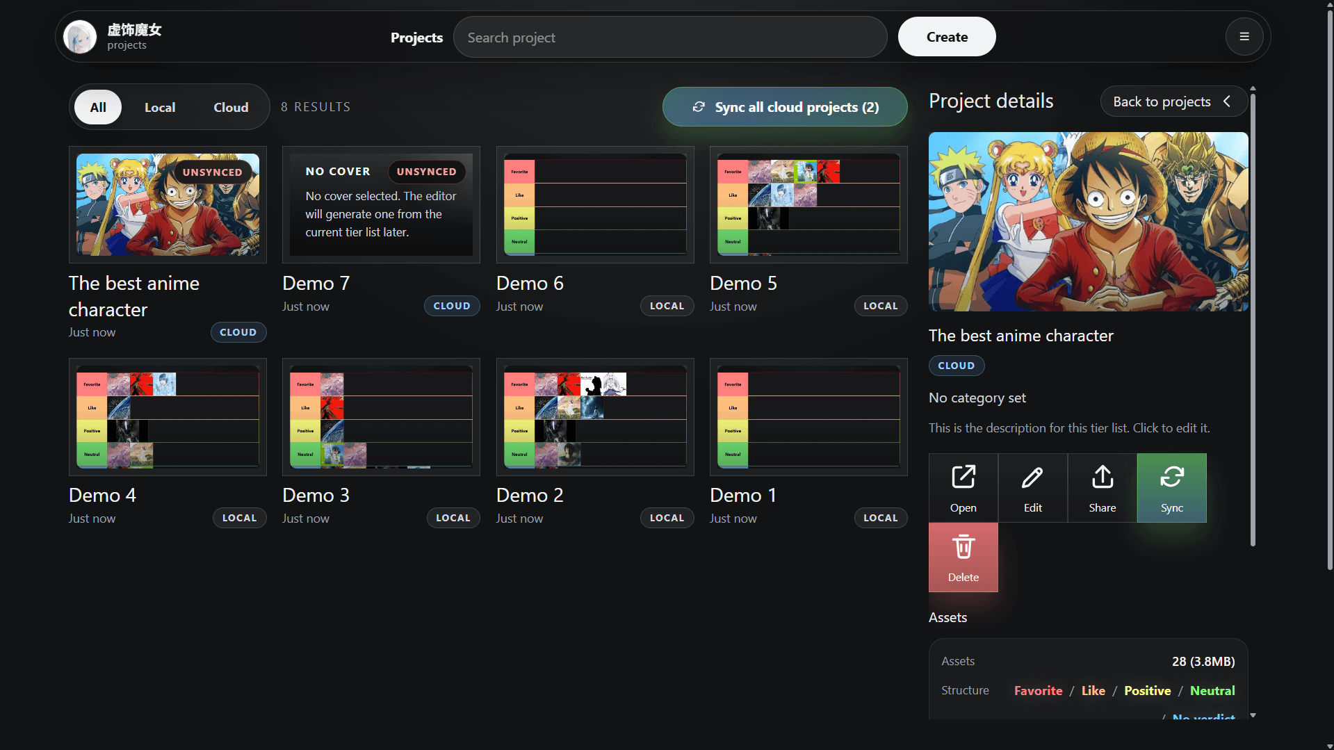Click the Demo 7 no-cover card
The width and height of the screenshot is (1334, 750).
coord(381,204)
